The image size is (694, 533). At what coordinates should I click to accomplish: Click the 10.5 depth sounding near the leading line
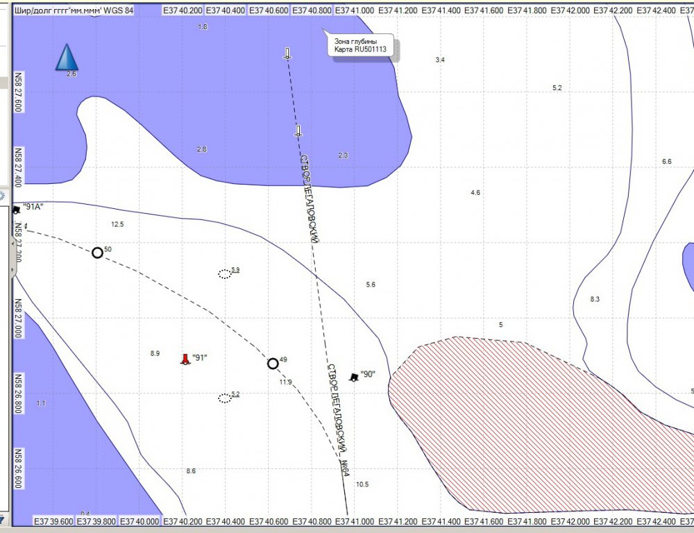[x=362, y=484]
